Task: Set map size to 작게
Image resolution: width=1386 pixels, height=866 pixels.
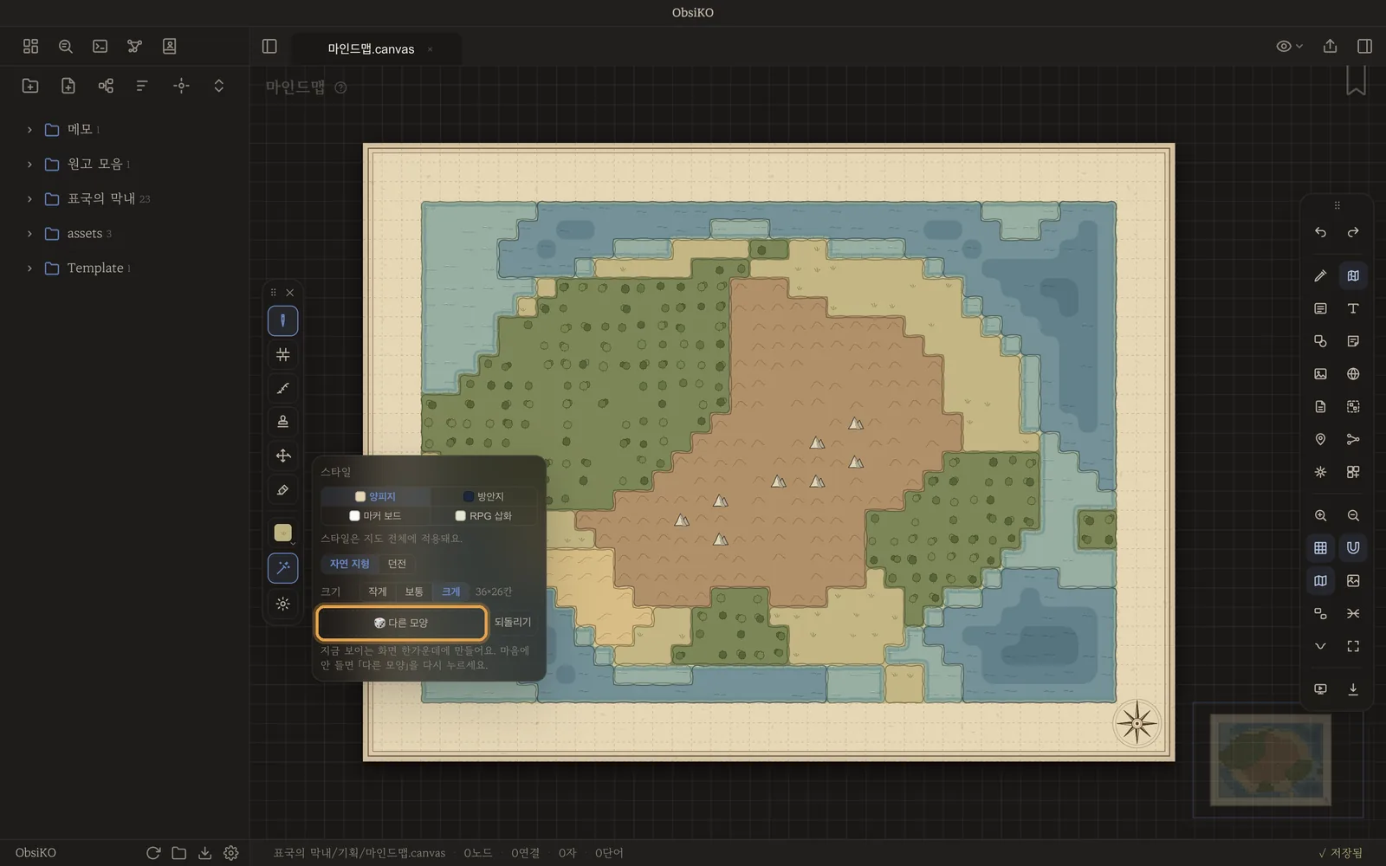Action: coord(378,591)
